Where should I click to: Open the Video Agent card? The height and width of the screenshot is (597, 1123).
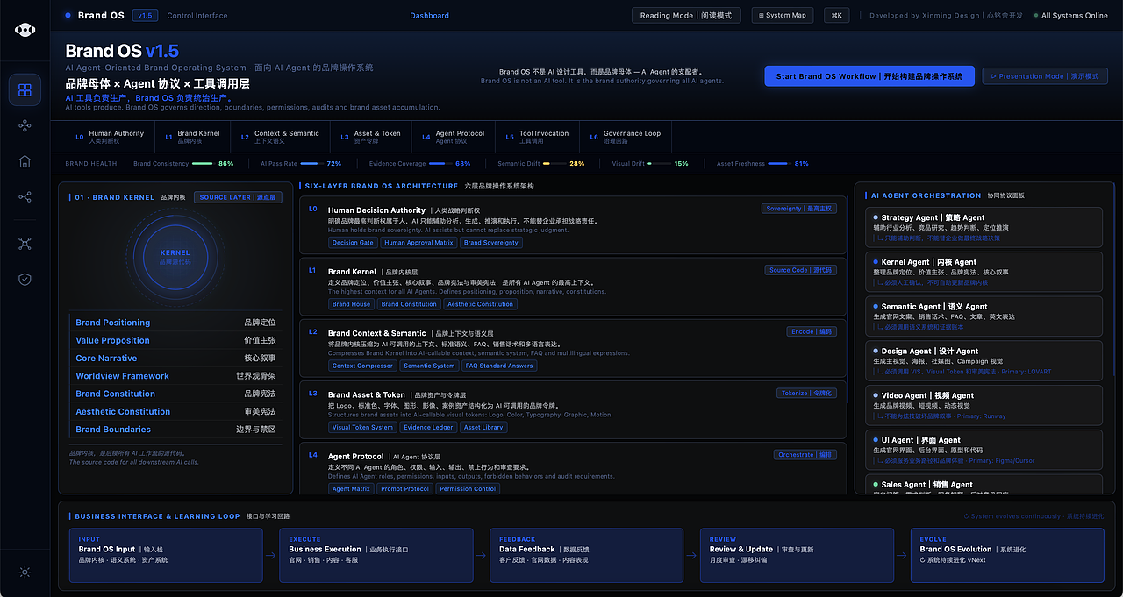(x=984, y=405)
